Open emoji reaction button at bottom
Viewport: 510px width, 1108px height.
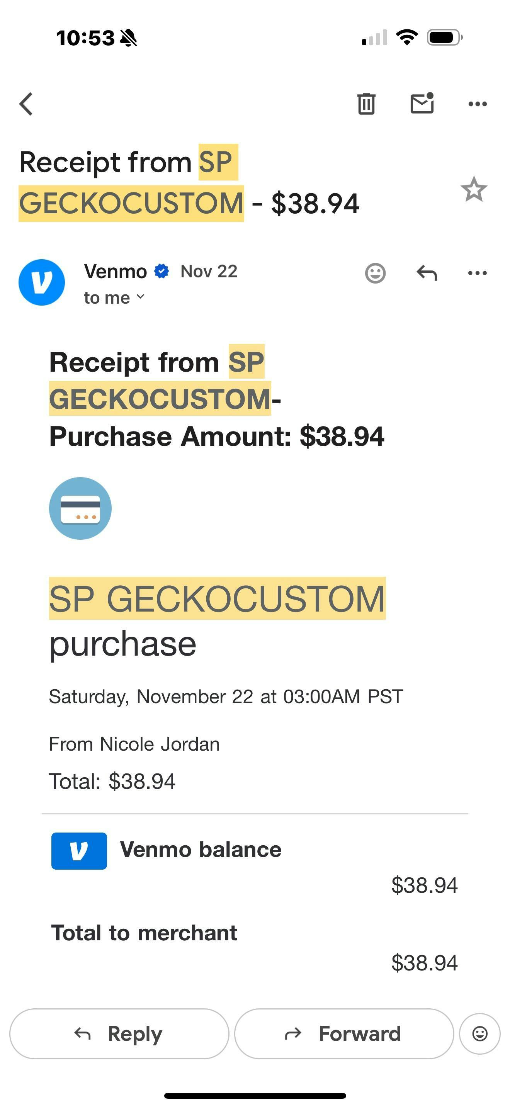click(x=479, y=1033)
